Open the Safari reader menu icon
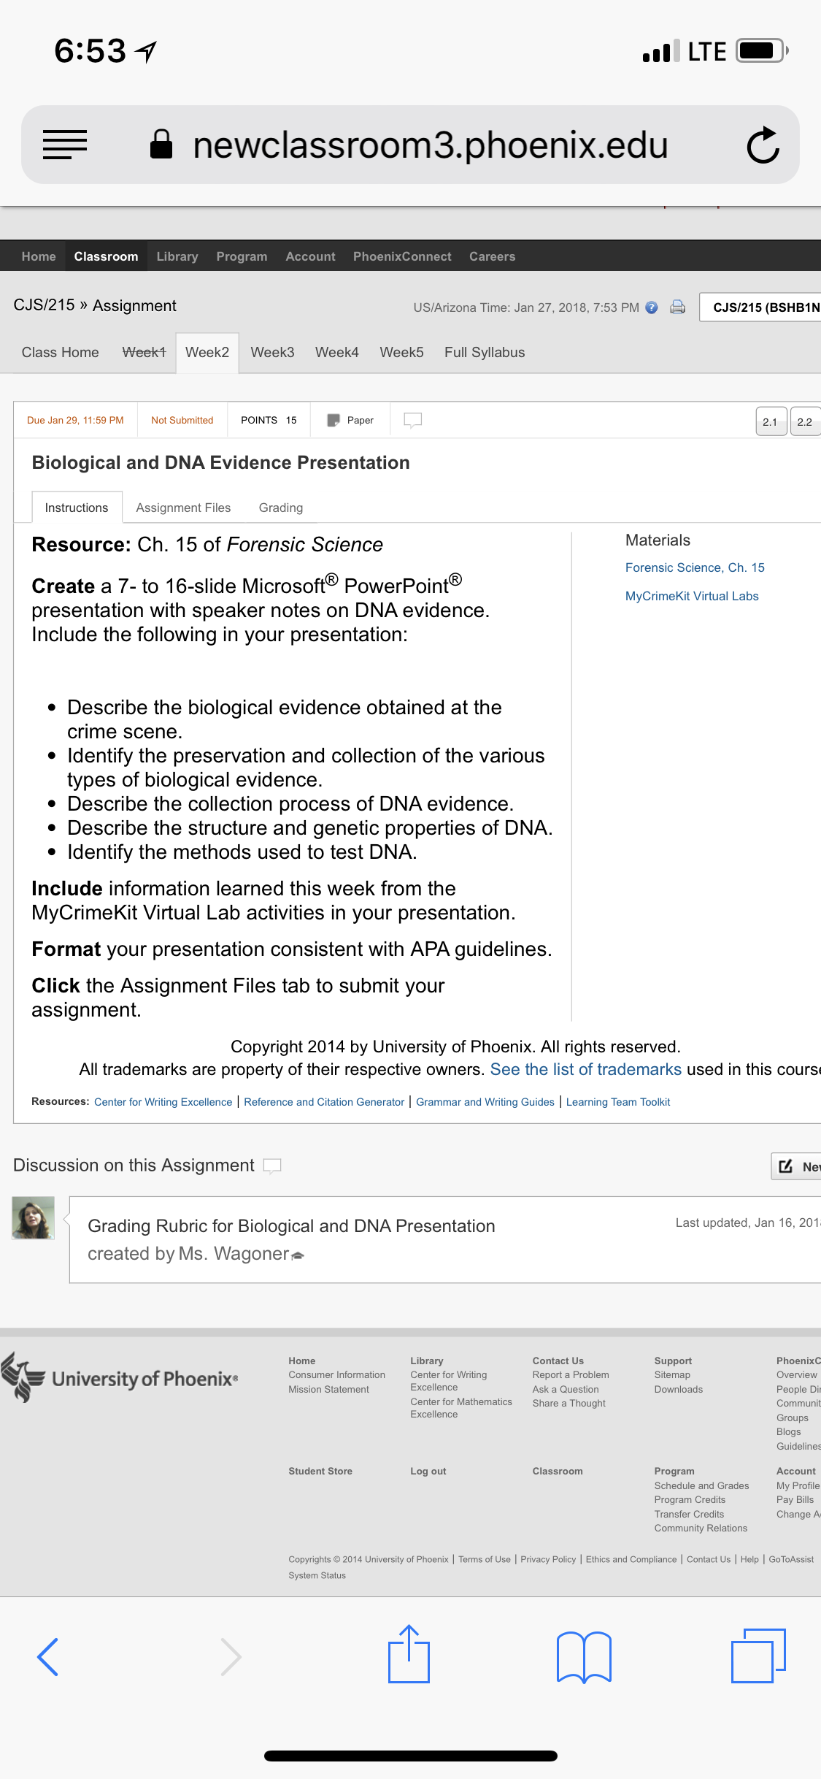The width and height of the screenshot is (821, 1779). coord(65,144)
